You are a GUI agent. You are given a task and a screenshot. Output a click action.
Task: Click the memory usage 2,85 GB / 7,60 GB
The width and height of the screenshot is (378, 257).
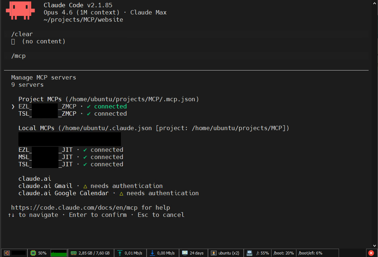[94, 253]
